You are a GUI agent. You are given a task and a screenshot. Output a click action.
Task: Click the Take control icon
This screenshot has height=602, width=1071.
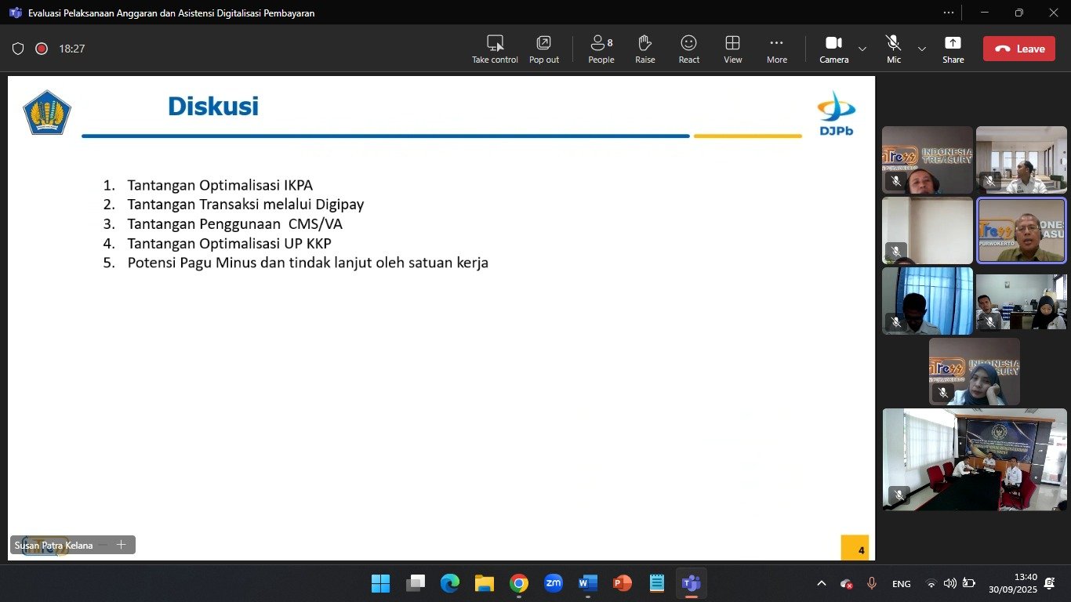495,43
